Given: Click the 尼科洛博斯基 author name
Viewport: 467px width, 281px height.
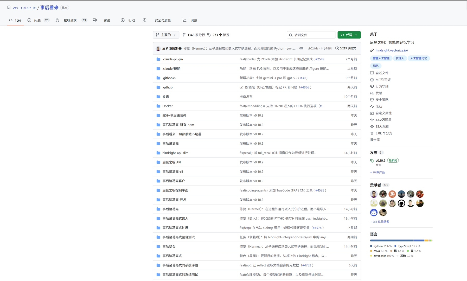Looking at the screenshot, I should (172, 48).
